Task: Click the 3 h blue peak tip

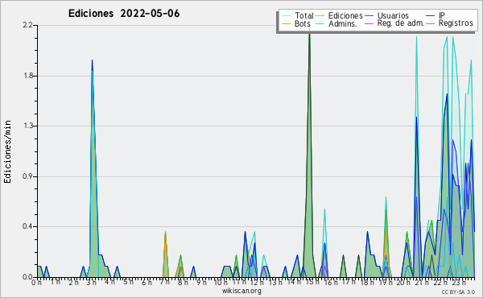Action: click(92, 60)
